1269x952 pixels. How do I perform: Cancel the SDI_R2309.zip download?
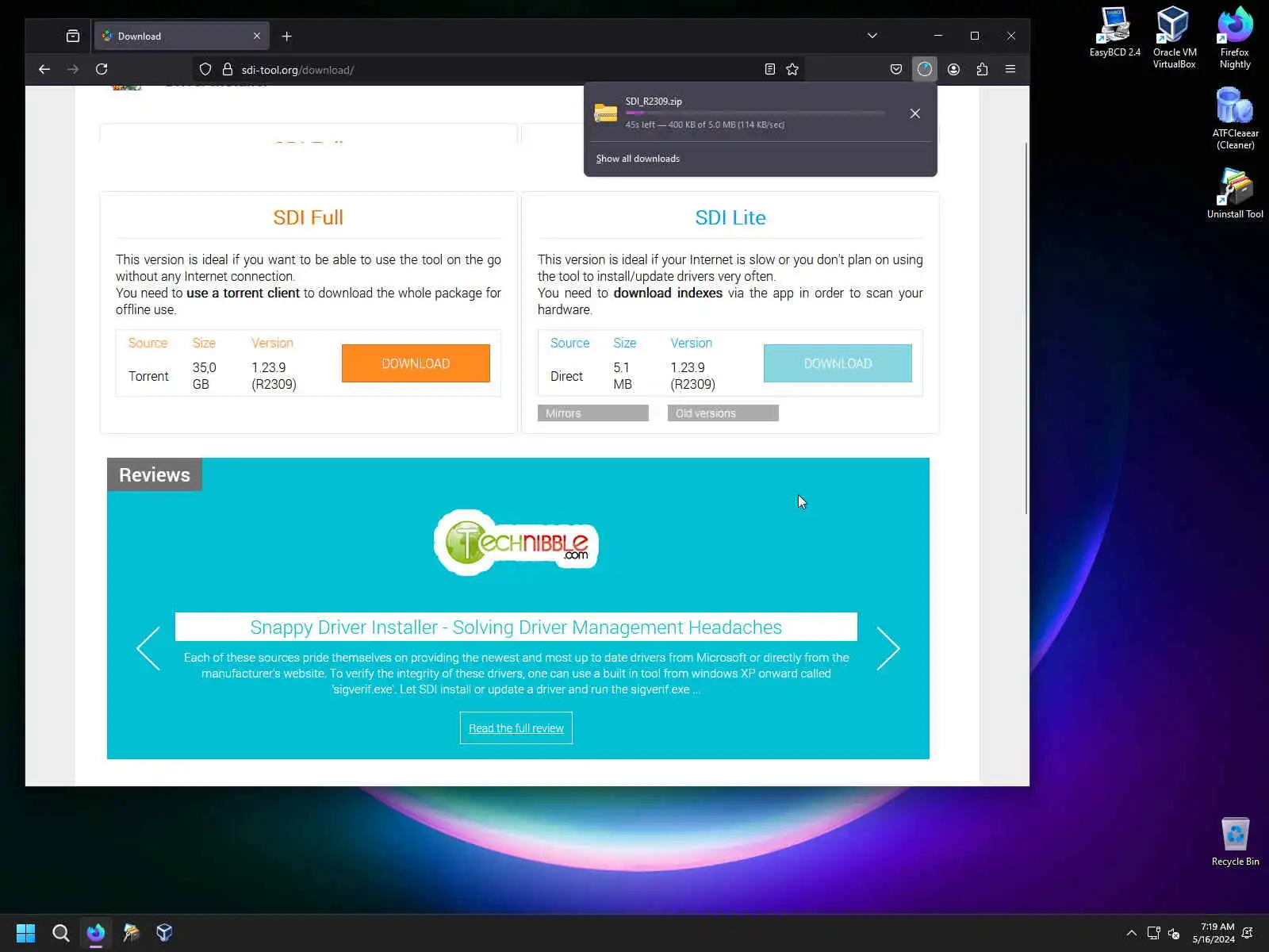point(915,113)
